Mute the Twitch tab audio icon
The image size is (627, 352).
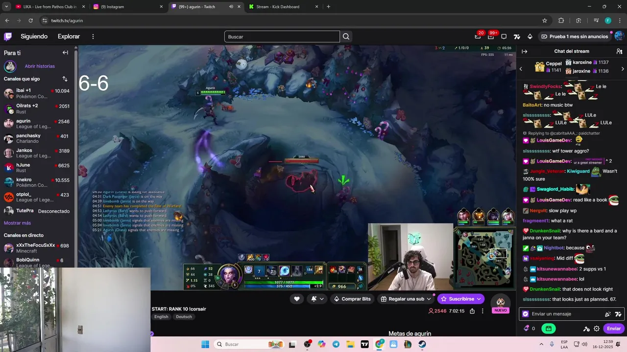coord(231,7)
